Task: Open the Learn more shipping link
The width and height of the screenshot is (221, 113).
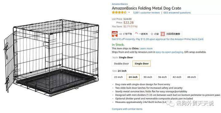Action: click(x=146, y=48)
